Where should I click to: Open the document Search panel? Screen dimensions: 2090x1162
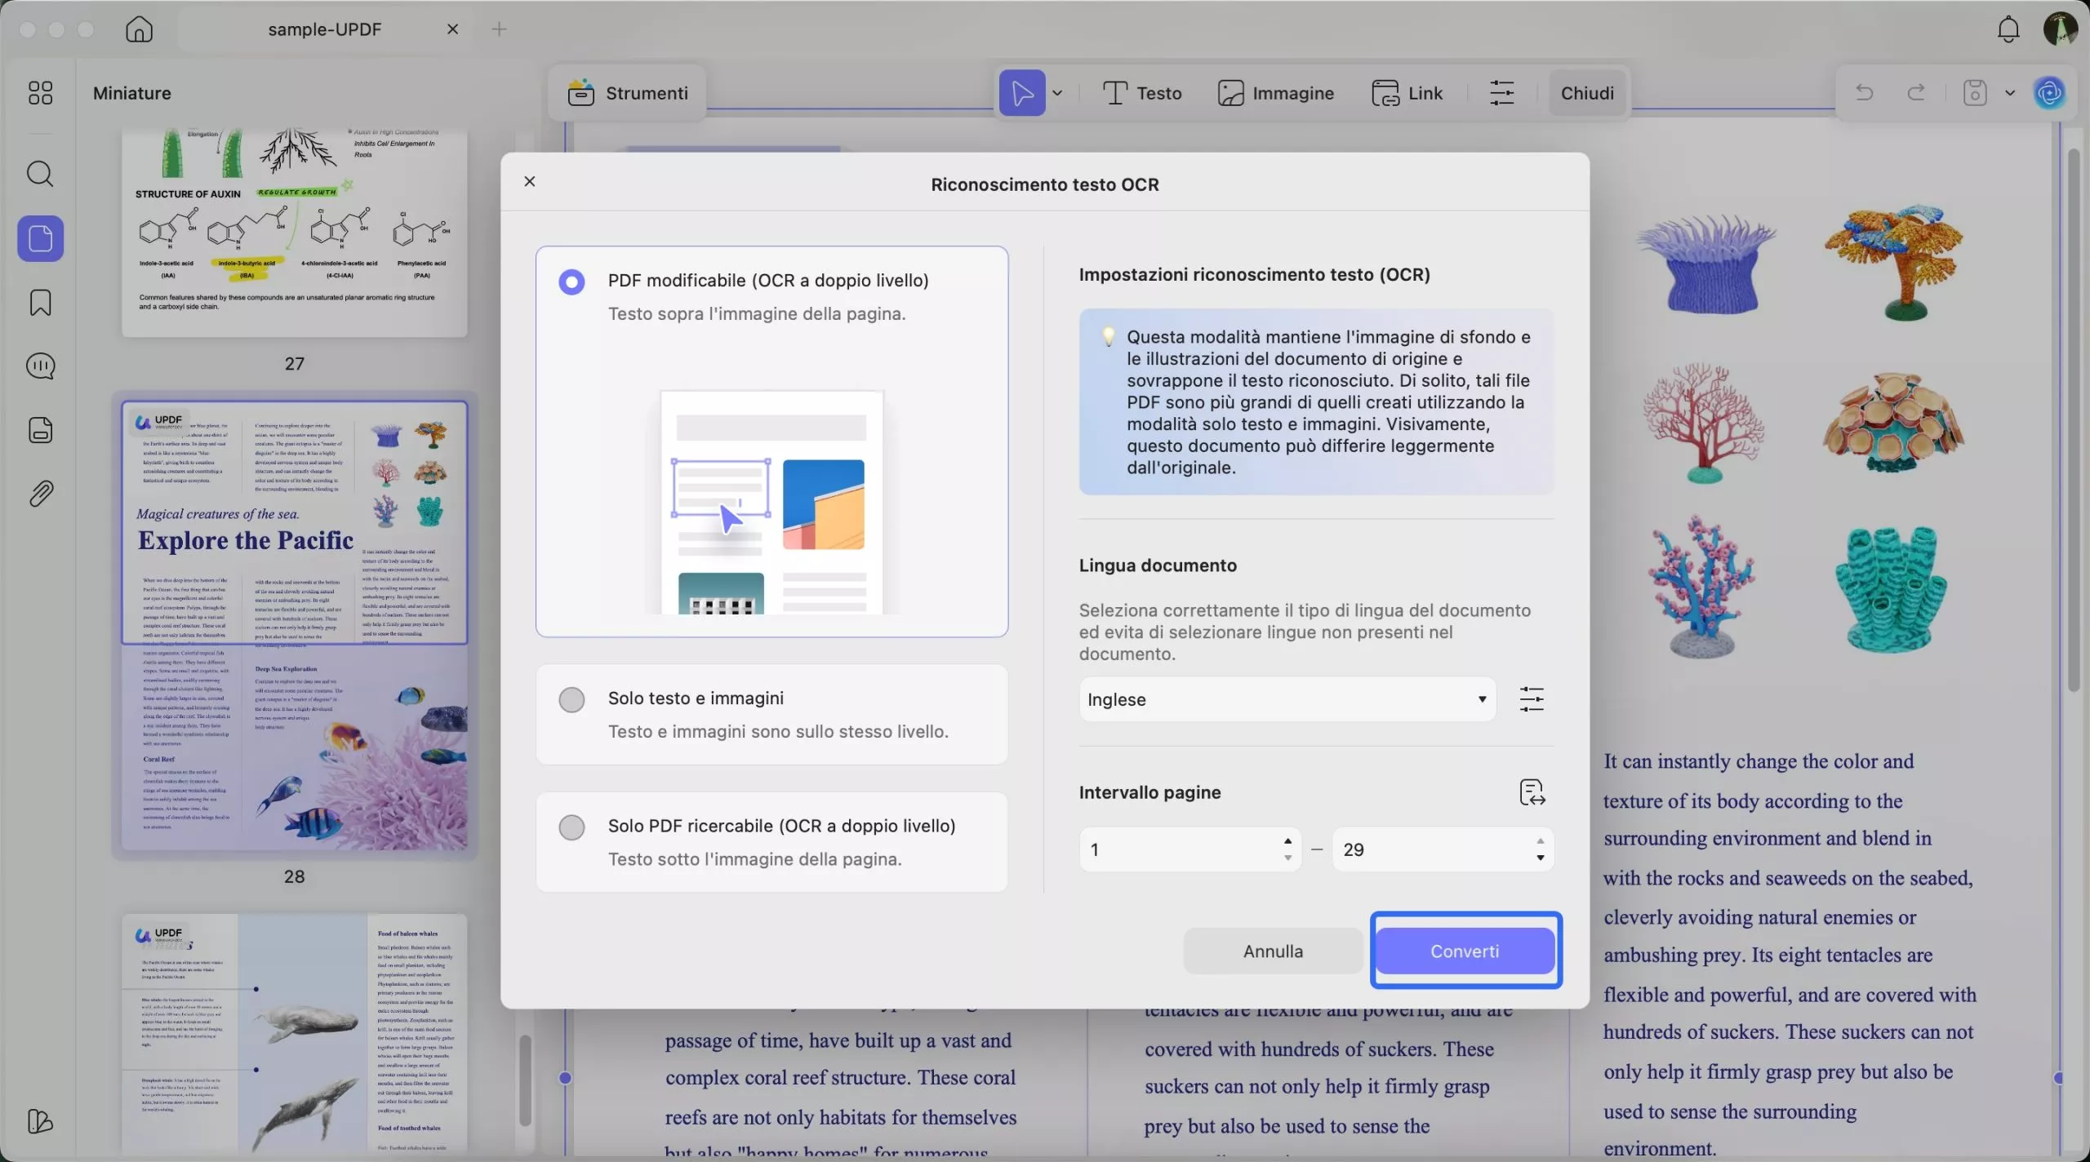coord(40,174)
